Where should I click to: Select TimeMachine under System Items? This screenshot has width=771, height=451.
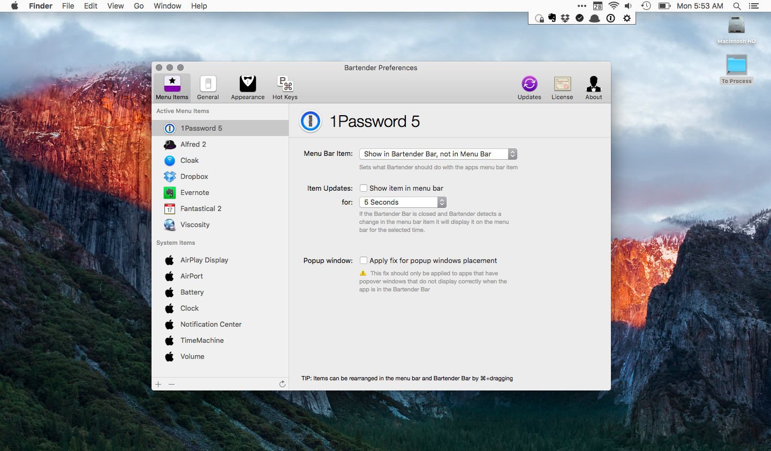click(x=220, y=340)
